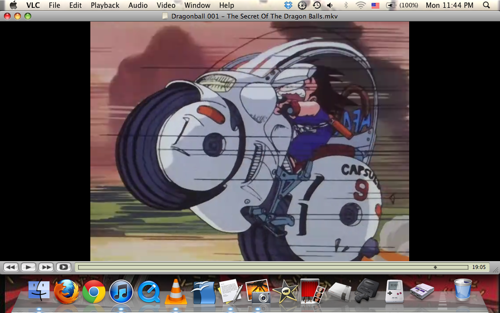500x313 pixels.
Task: Open the Time Machine menu bar icon
Action: pos(316,5)
